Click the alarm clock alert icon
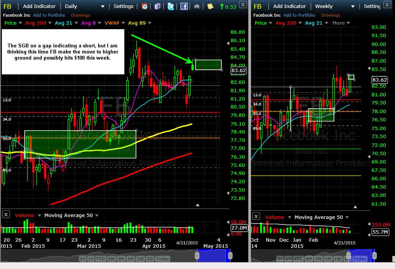The width and height of the screenshot is (395, 269). point(144,6)
